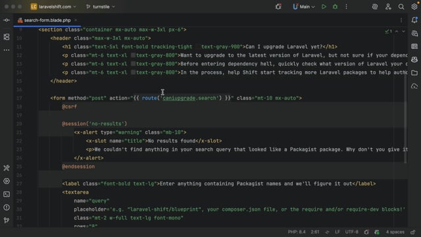The image size is (421, 237).
Task: Toggle listening for PHP debug connections
Action: click(x=278, y=7)
